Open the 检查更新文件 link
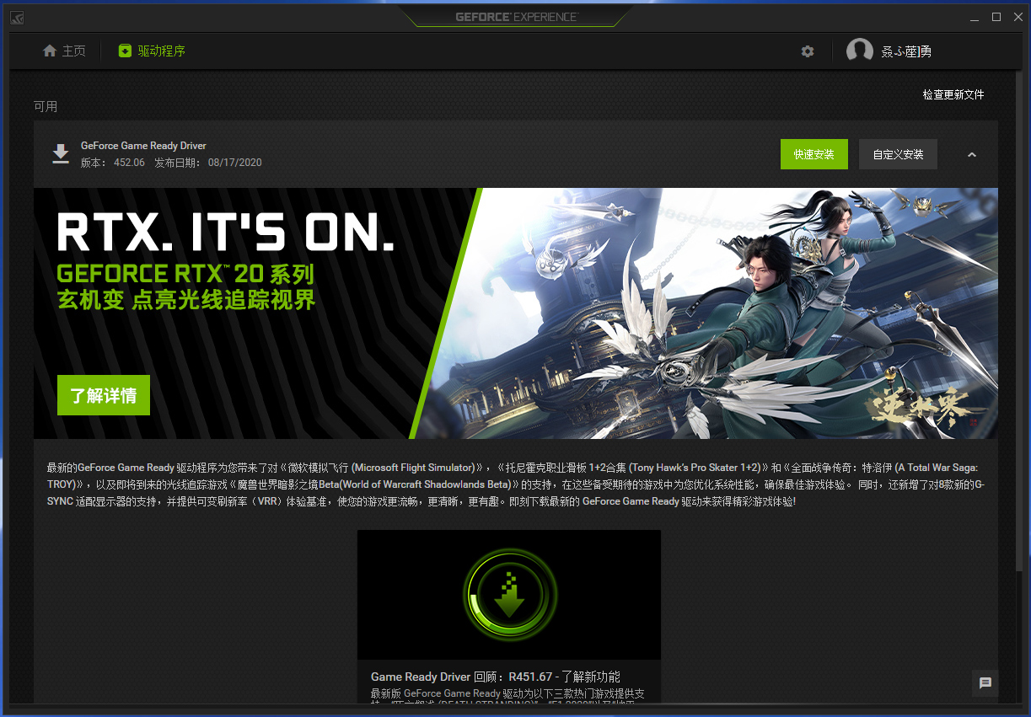Viewport: 1031px width, 717px height. pyautogui.click(x=953, y=95)
